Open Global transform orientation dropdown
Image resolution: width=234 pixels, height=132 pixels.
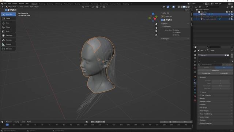coord(87,7)
